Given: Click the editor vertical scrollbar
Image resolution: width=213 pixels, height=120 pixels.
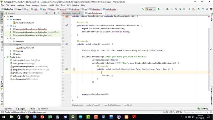Looking at the screenshot, I should [x=209, y=59].
